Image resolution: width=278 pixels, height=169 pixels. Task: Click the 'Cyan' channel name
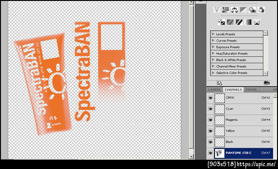point(229,109)
